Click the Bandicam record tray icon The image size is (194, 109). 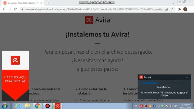145,106
